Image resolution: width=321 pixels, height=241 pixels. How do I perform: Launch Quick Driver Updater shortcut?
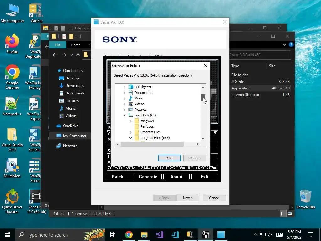click(12, 201)
